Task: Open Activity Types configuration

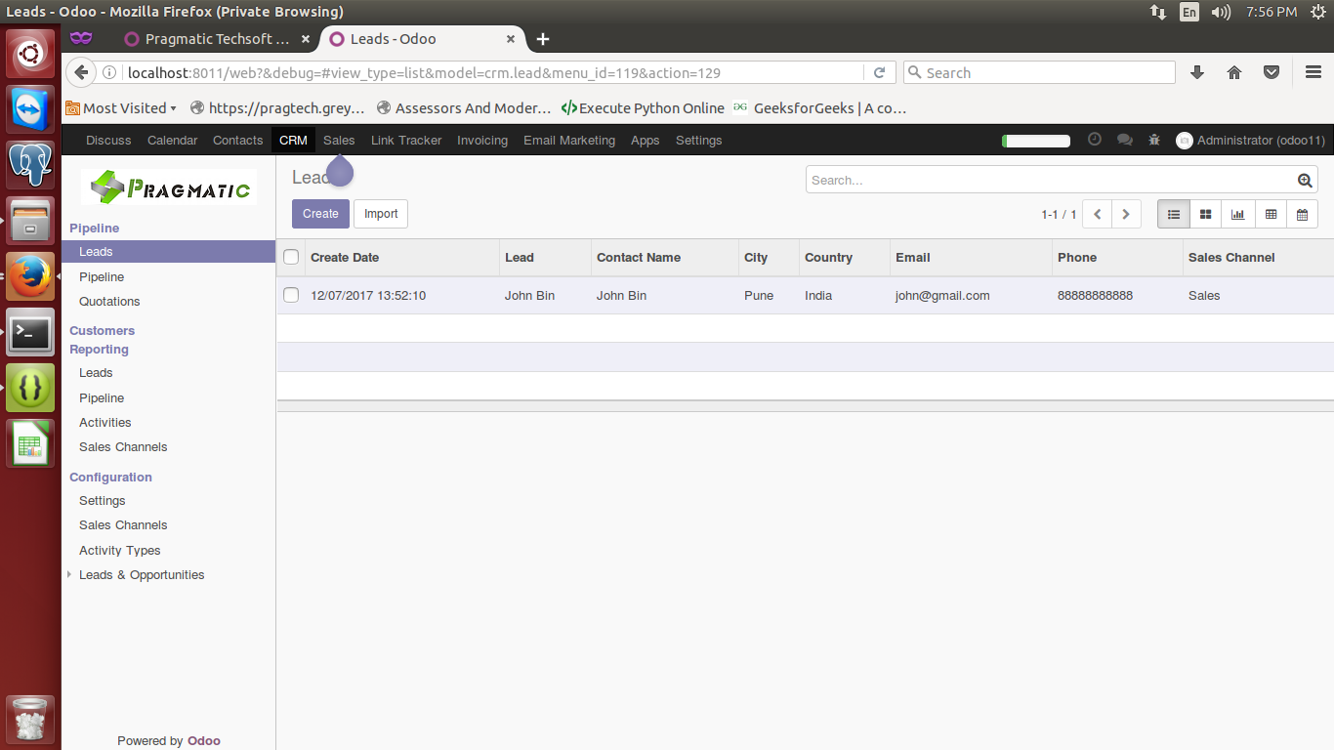Action: tap(119, 550)
